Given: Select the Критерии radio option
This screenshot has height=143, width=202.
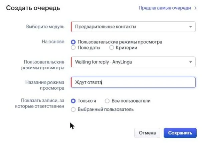Looking at the screenshot, I should (112, 48).
